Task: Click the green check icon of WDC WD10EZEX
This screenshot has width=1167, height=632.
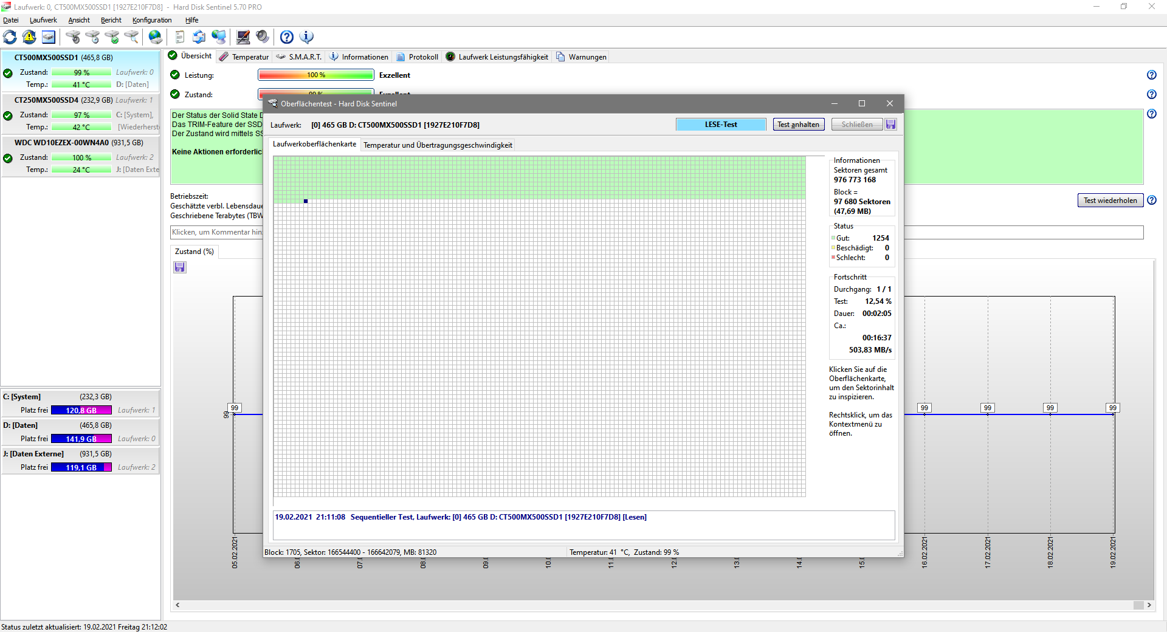Action: click(x=8, y=158)
